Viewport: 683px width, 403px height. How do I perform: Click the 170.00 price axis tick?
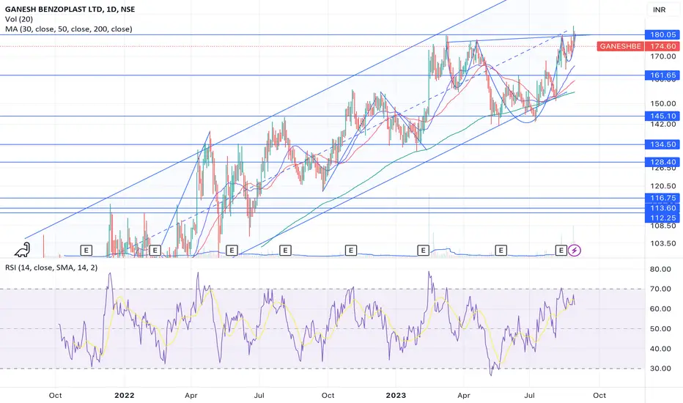pos(663,56)
